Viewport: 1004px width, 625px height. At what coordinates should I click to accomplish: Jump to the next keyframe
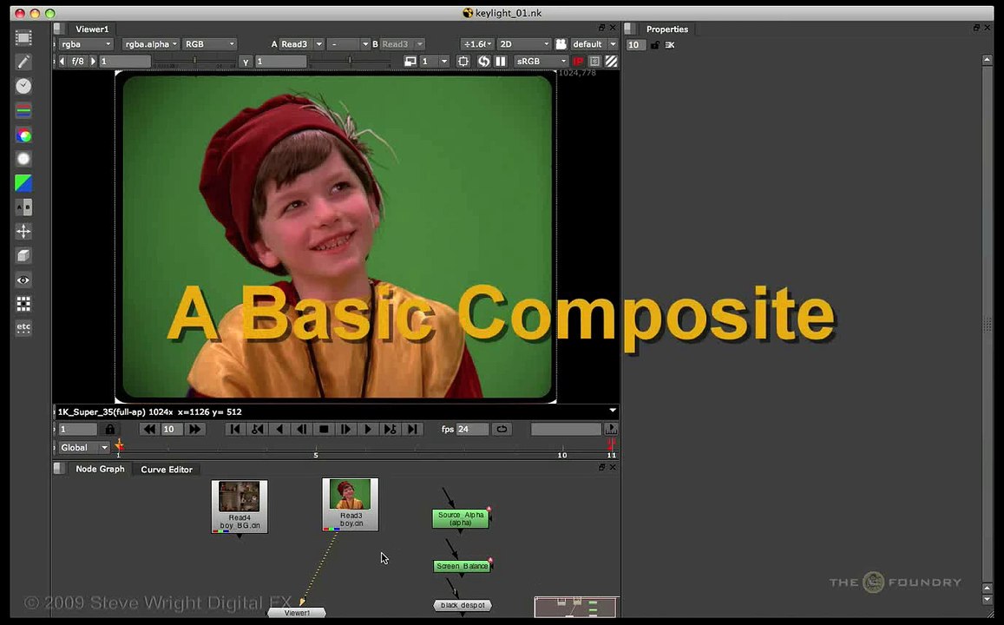click(x=390, y=429)
